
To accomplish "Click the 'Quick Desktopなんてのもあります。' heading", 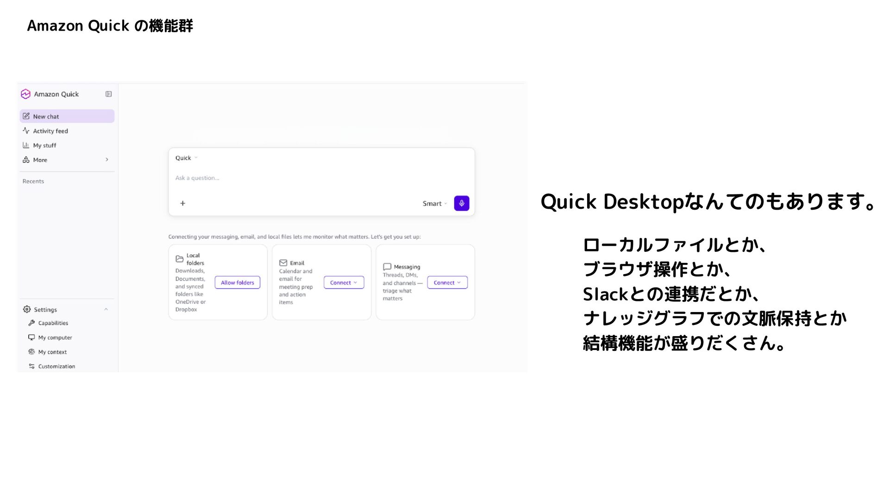I will click(x=708, y=201).
